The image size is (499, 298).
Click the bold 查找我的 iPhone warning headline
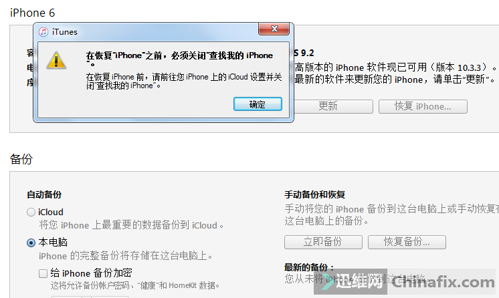tap(179, 59)
